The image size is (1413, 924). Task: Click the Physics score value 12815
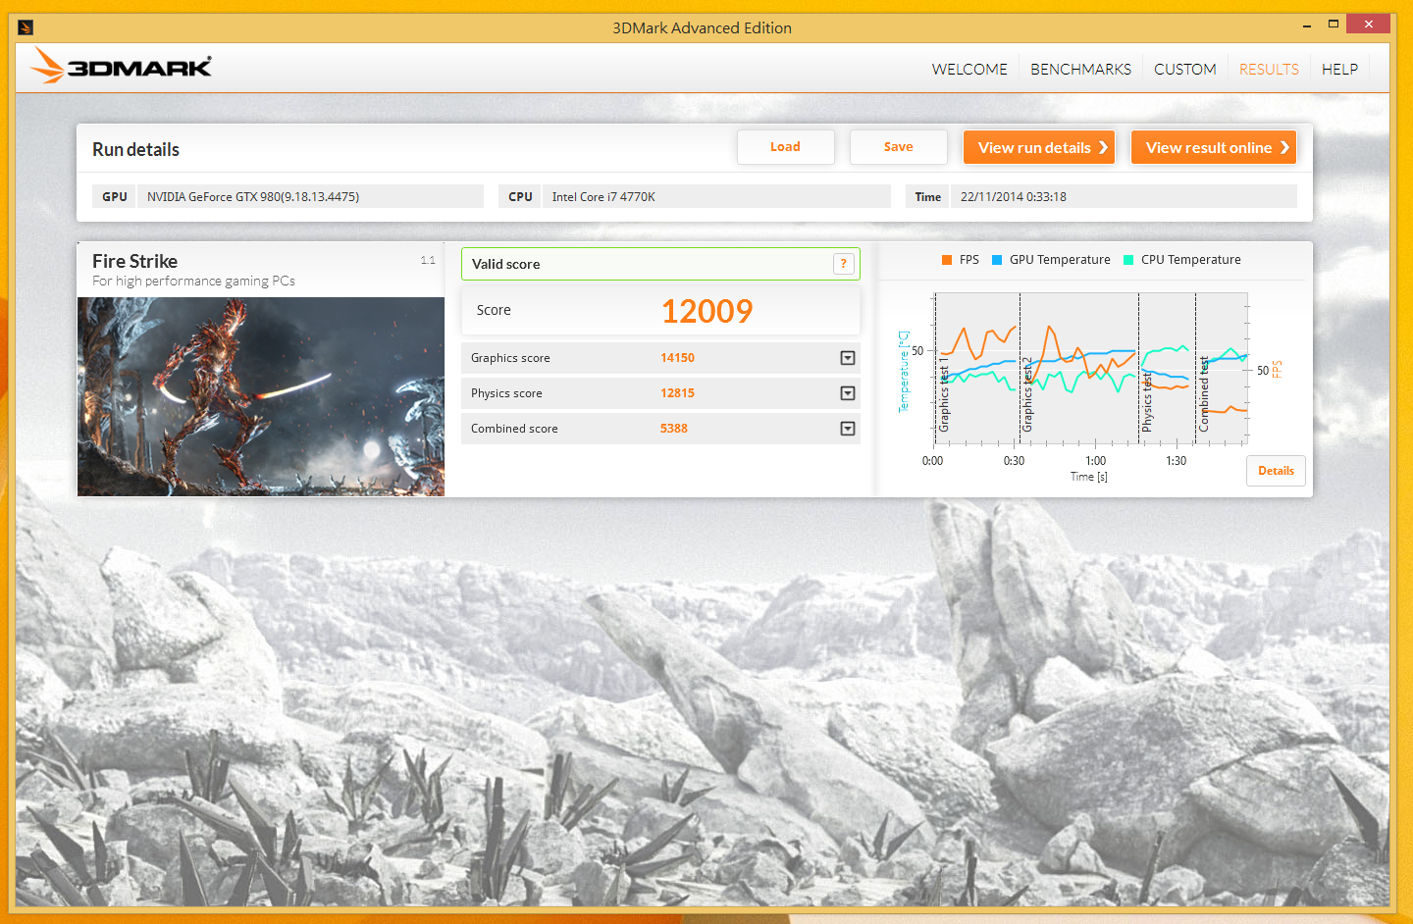pos(677,393)
